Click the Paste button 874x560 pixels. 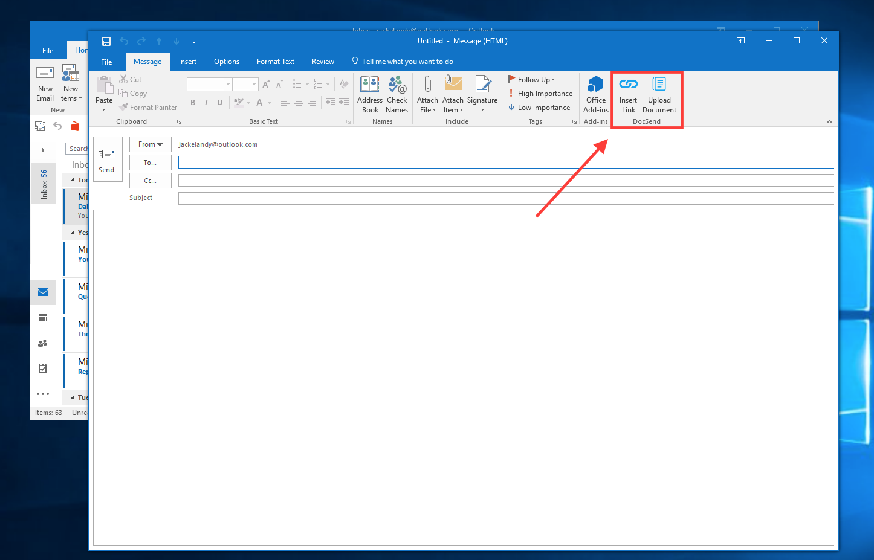coord(104,94)
